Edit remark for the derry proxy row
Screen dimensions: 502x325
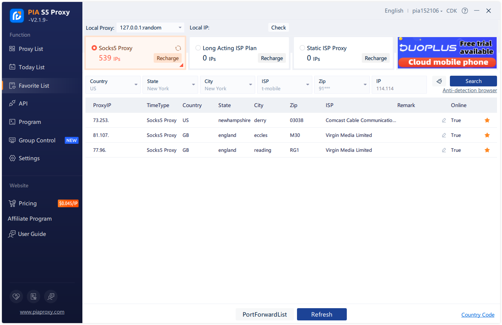coord(444,120)
